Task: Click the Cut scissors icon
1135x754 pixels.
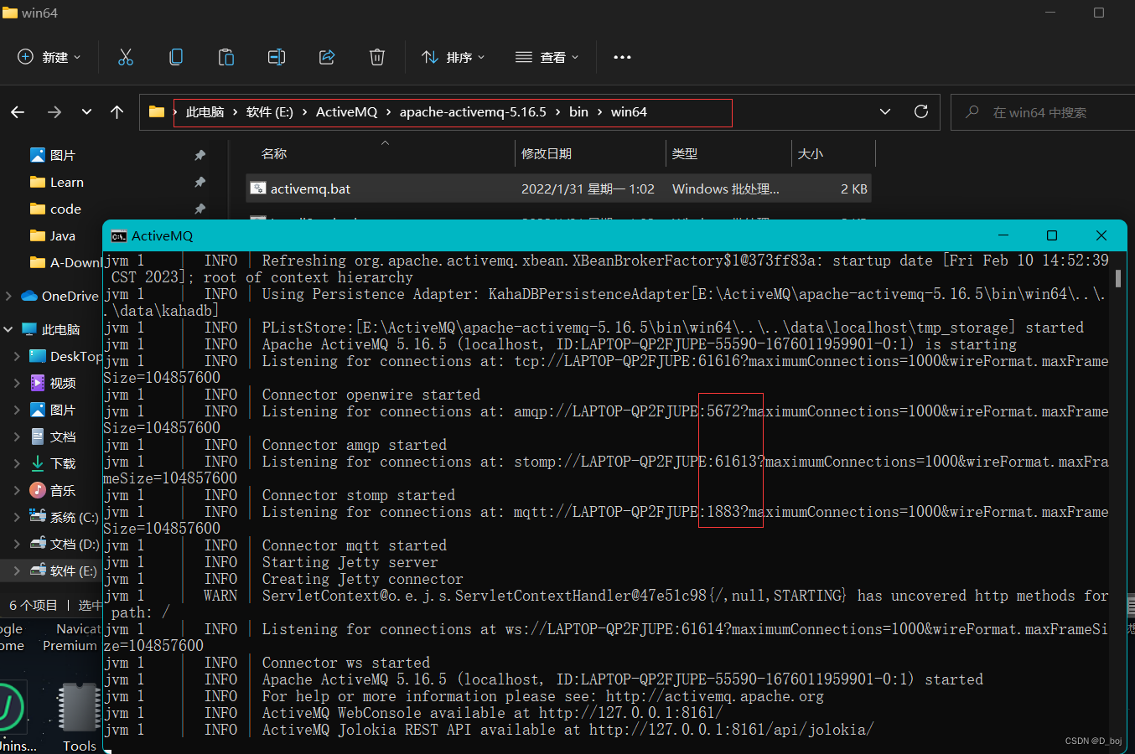Action: (126, 57)
